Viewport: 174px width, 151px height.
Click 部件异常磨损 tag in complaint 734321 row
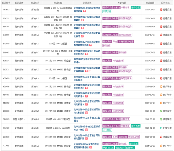(x=125, y=19)
